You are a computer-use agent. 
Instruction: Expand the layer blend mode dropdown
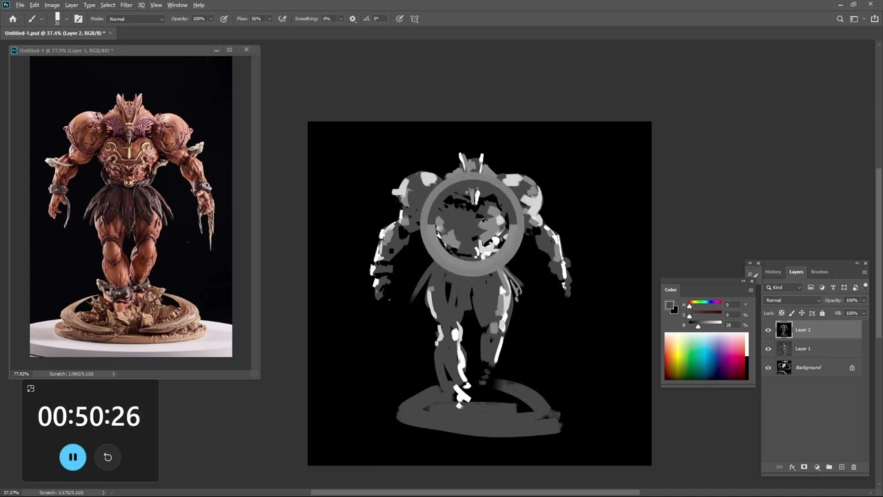[793, 300]
